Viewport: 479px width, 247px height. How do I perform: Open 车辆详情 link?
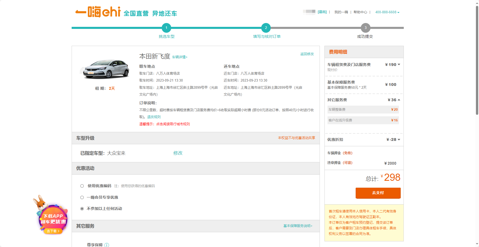(x=180, y=57)
